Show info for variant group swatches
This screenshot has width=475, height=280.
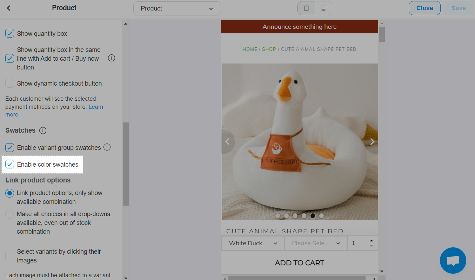click(107, 147)
